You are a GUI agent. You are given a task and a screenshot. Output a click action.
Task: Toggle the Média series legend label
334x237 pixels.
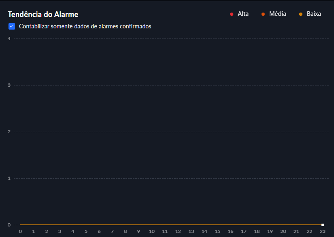pos(277,14)
